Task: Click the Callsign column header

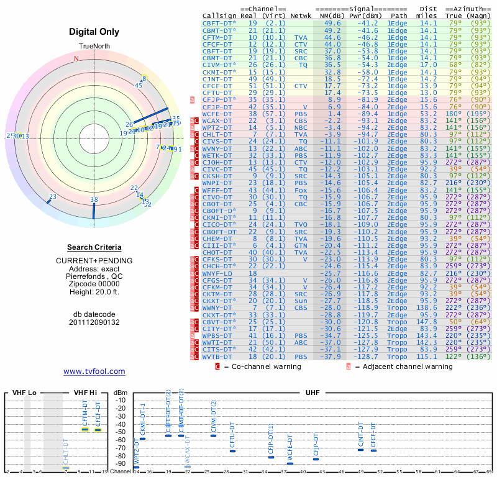Action: click(x=219, y=16)
